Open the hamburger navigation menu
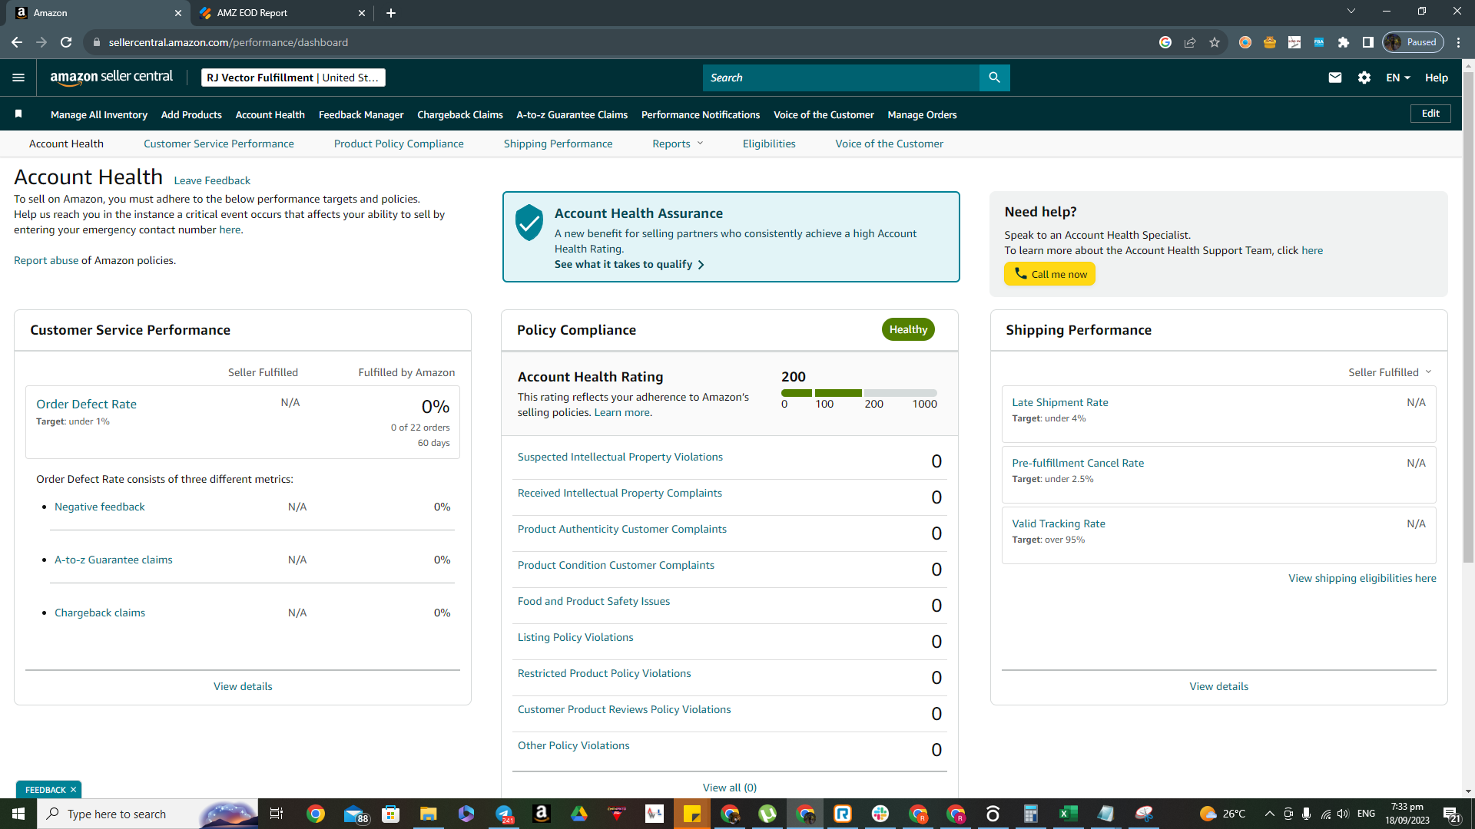 [18, 78]
